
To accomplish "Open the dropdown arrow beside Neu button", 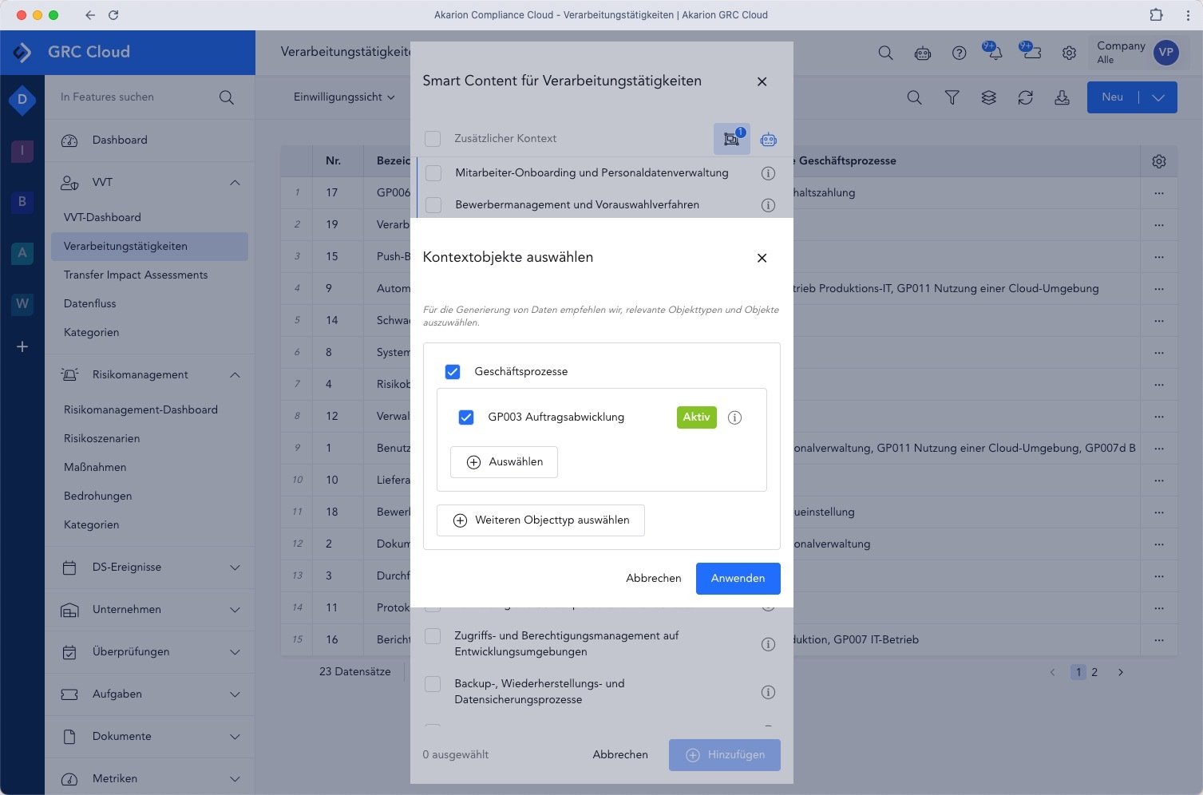I will pyautogui.click(x=1157, y=97).
